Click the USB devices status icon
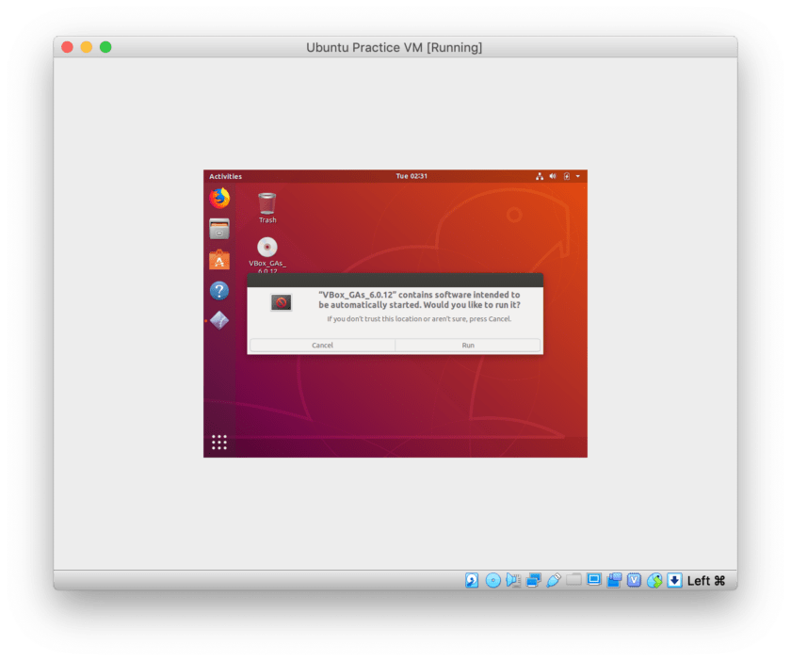 (554, 580)
